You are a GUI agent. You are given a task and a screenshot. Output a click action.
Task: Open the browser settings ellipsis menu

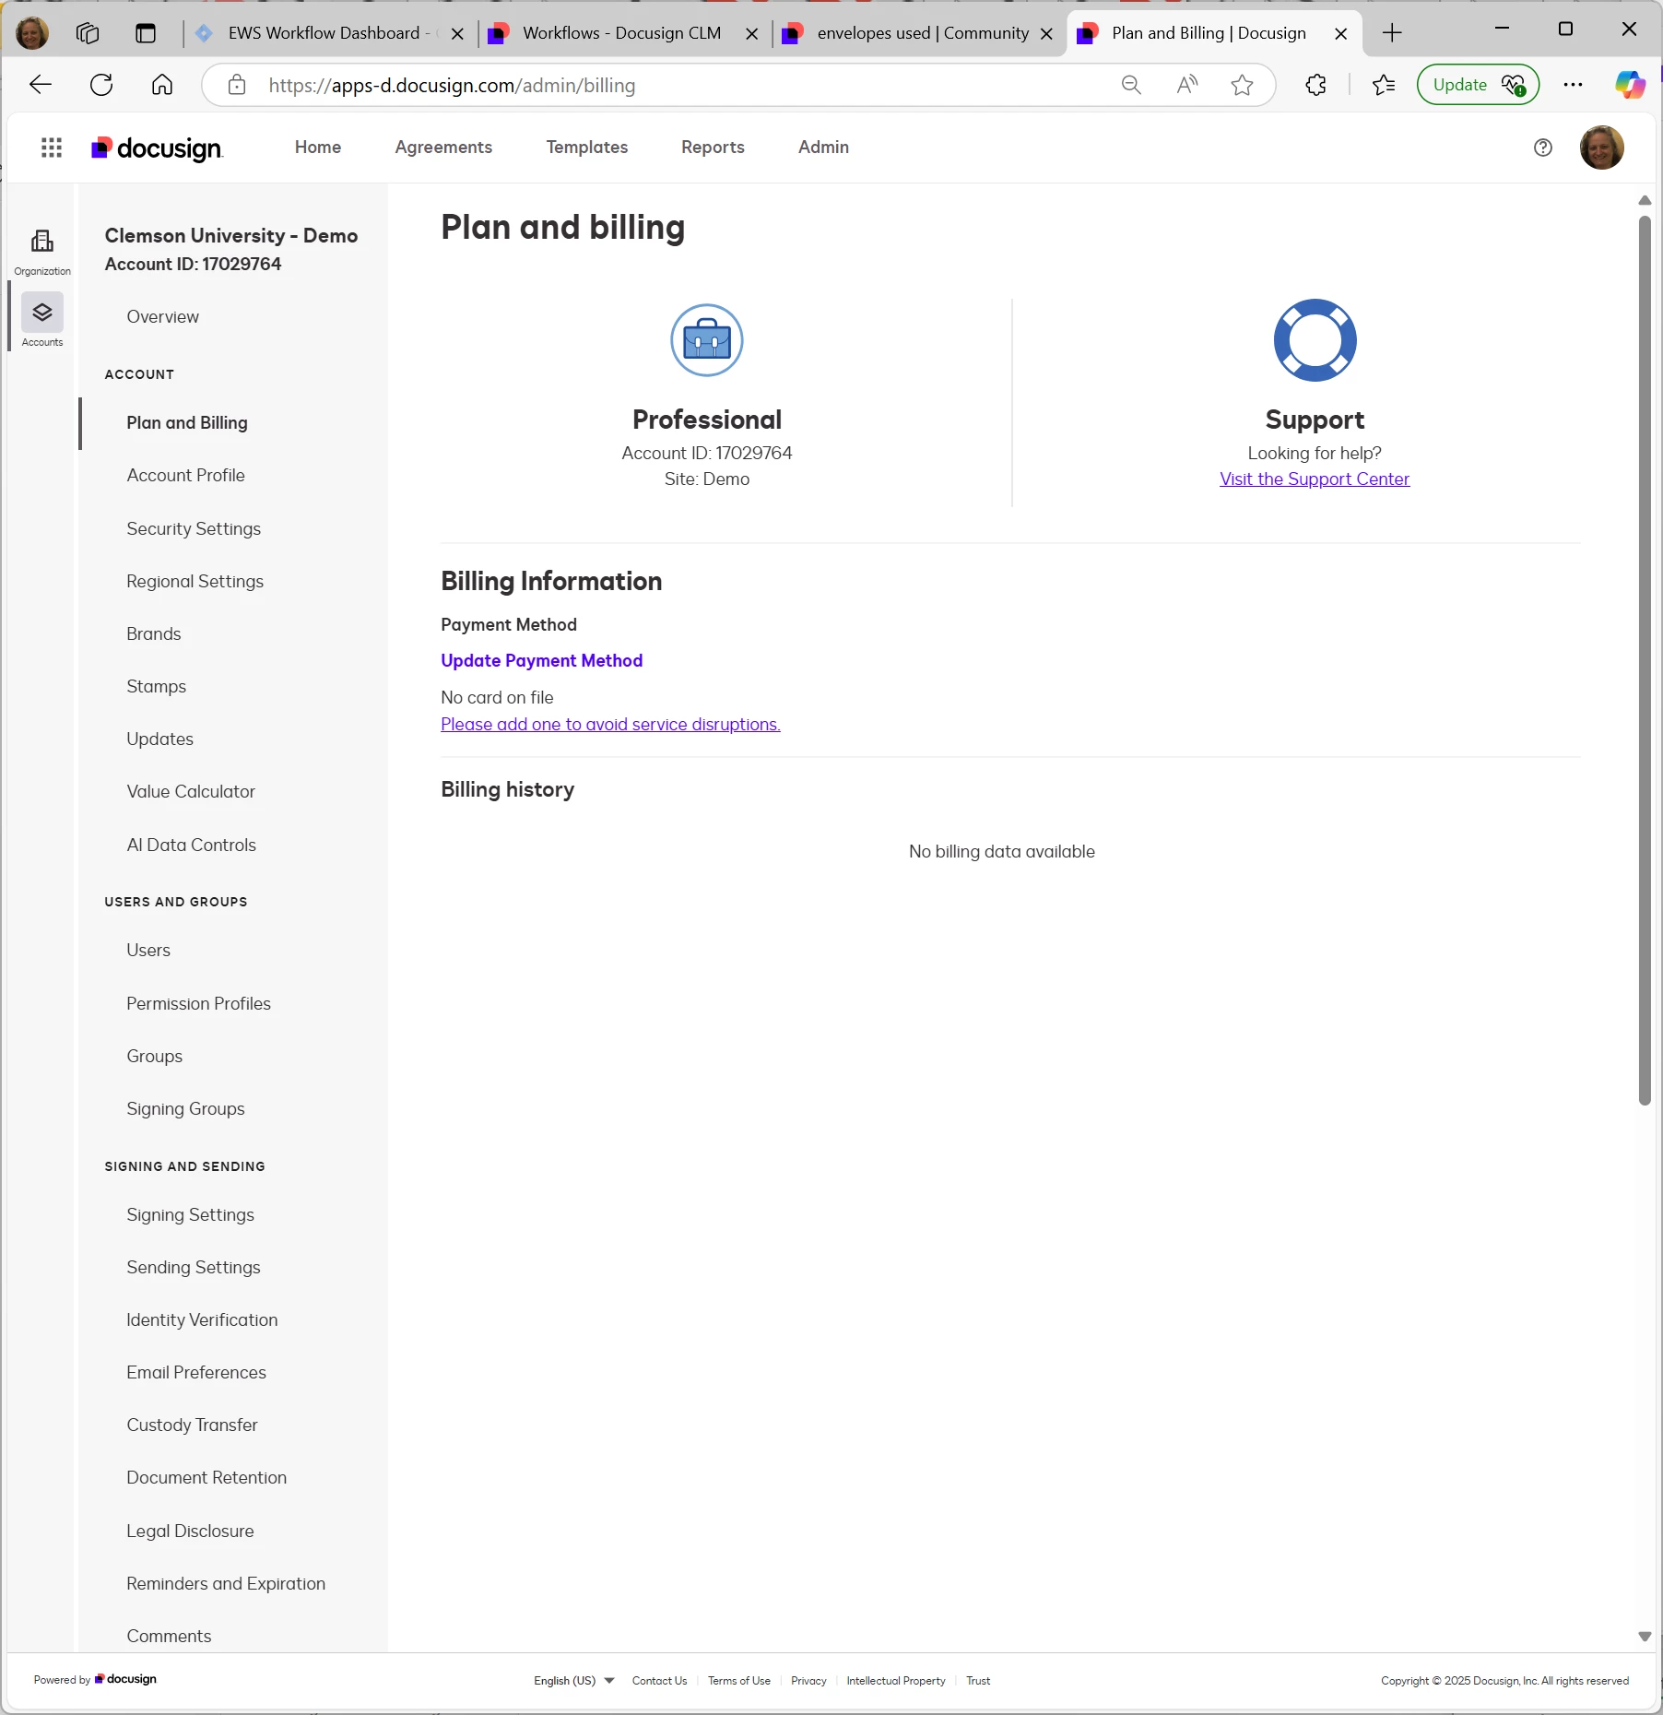tap(1574, 85)
